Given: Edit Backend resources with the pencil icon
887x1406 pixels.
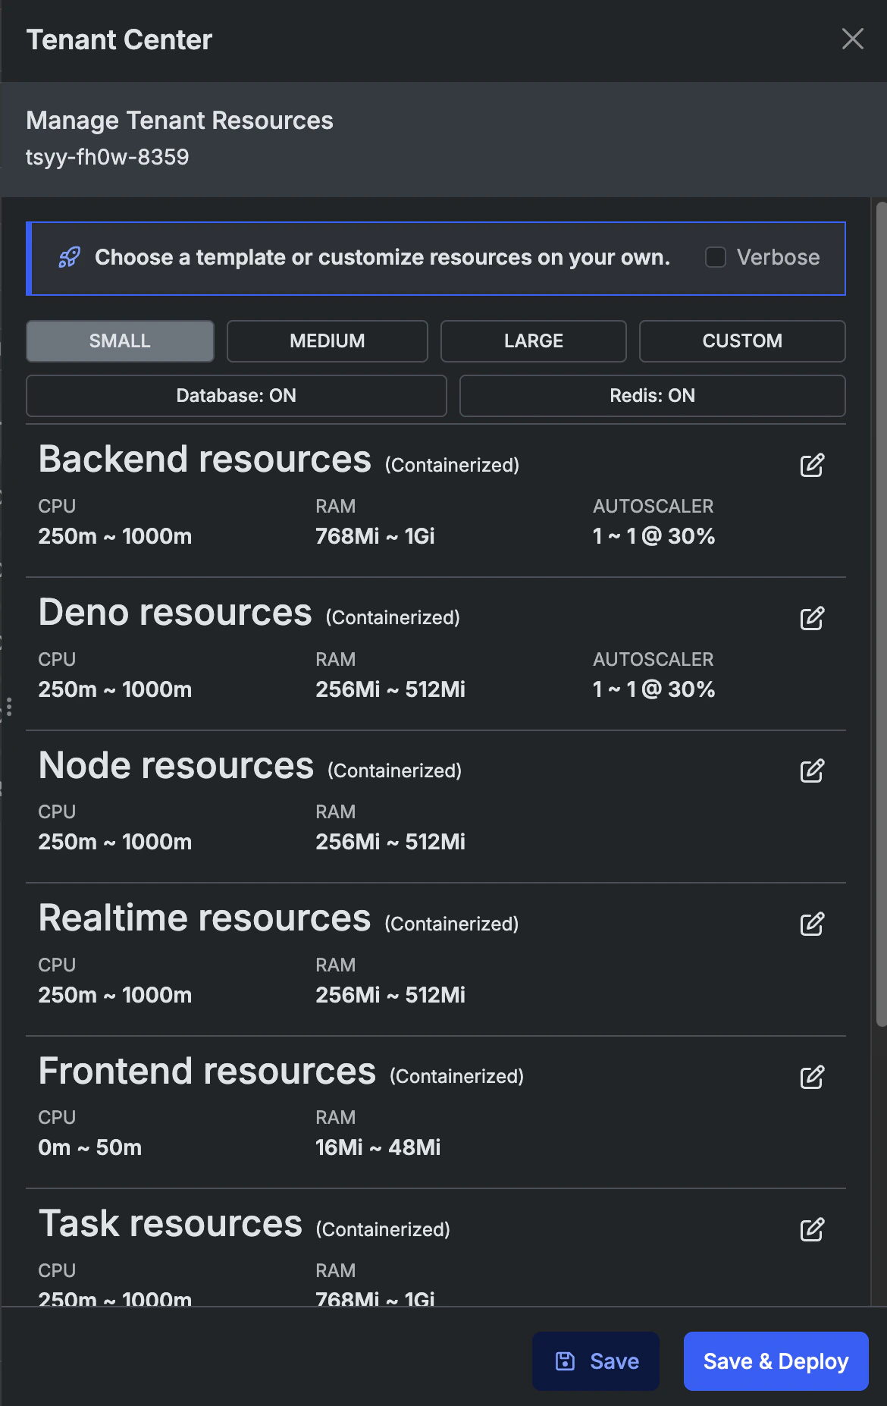Looking at the screenshot, I should pyautogui.click(x=812, y=465).
